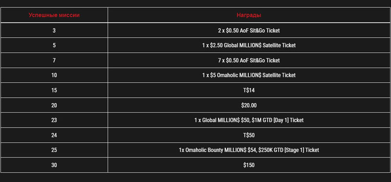
Task: Select the T$14 reward cell
Action: tap(249, 90)
